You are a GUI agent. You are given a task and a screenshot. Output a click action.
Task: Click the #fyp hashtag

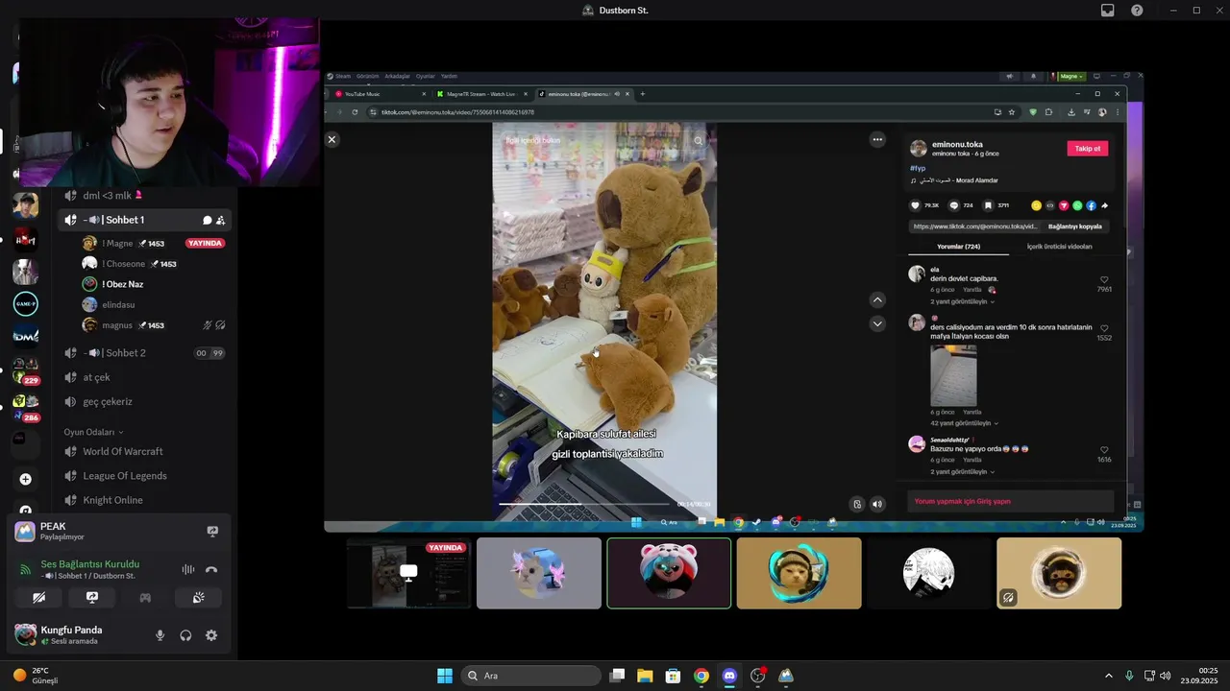tap(918, 168)
